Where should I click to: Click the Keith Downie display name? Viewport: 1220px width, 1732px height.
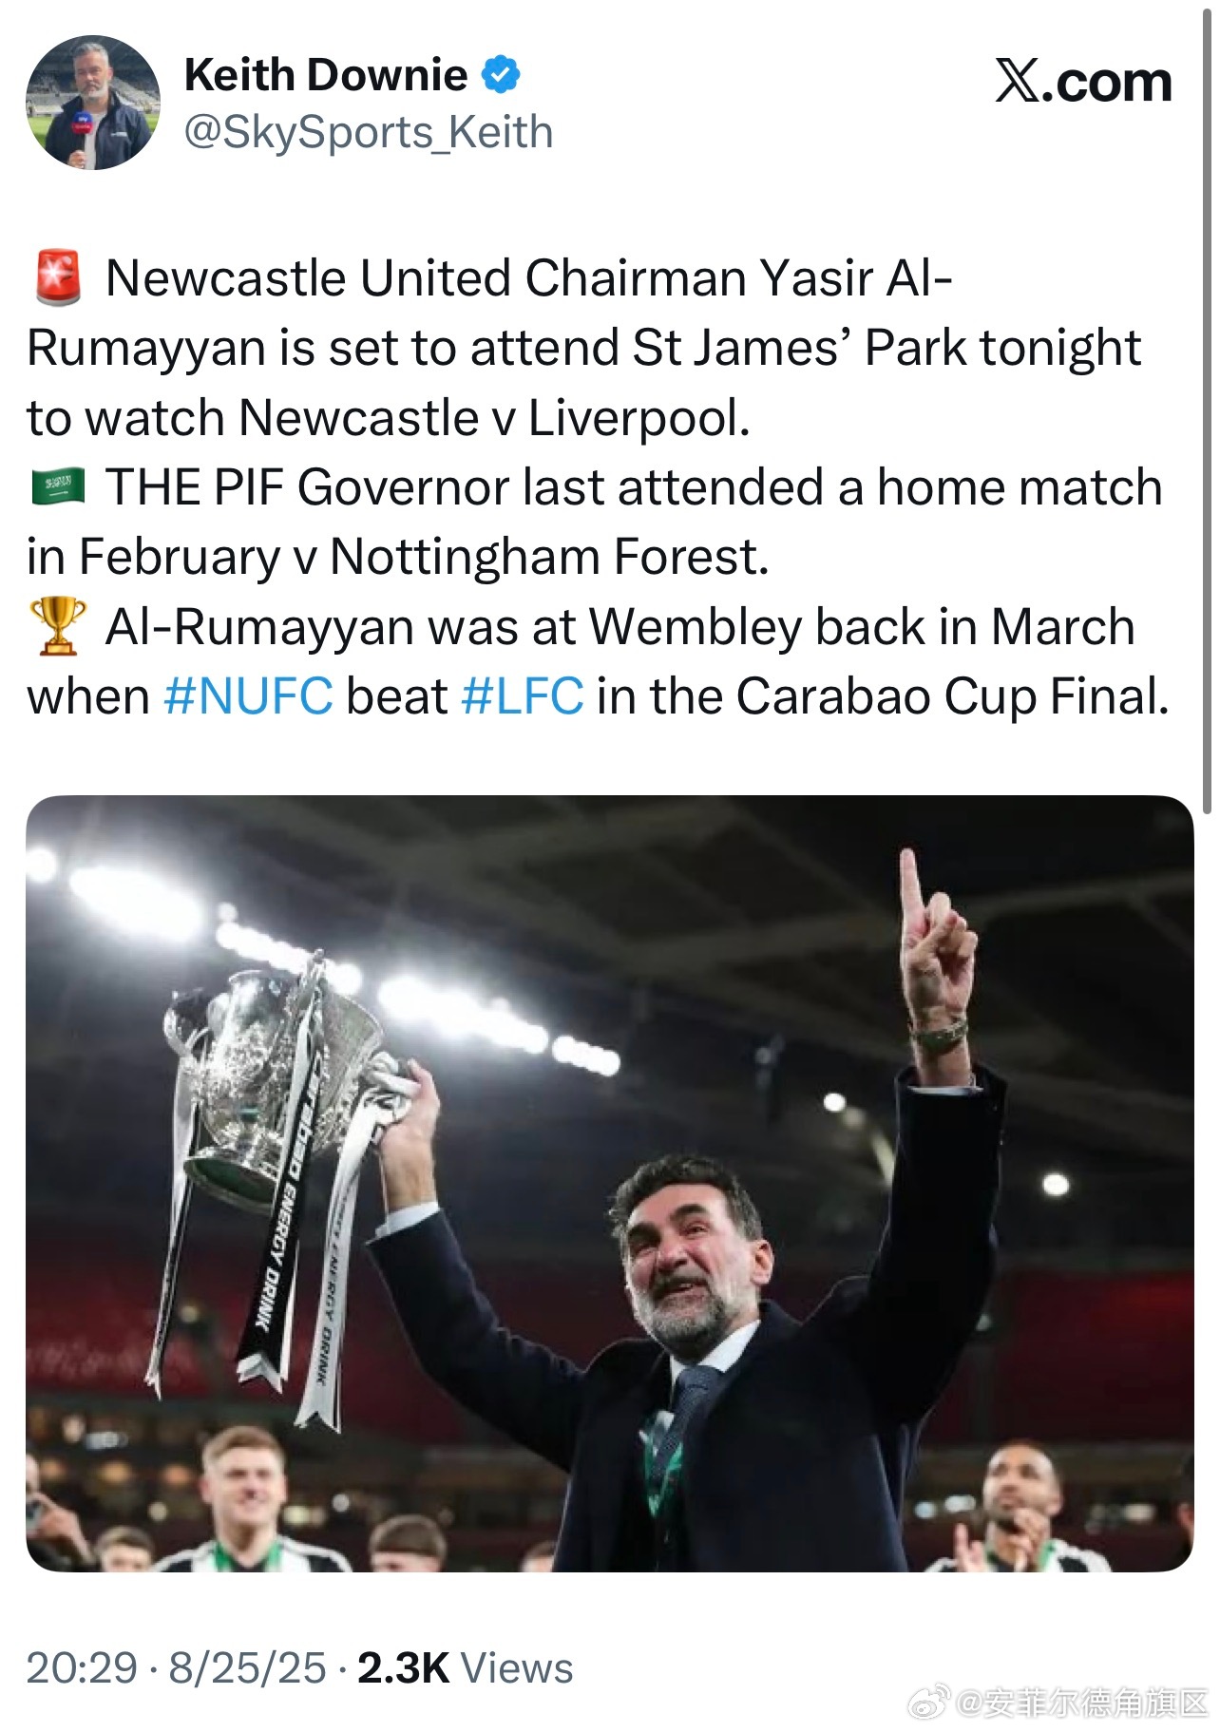(x=326, y=75)
